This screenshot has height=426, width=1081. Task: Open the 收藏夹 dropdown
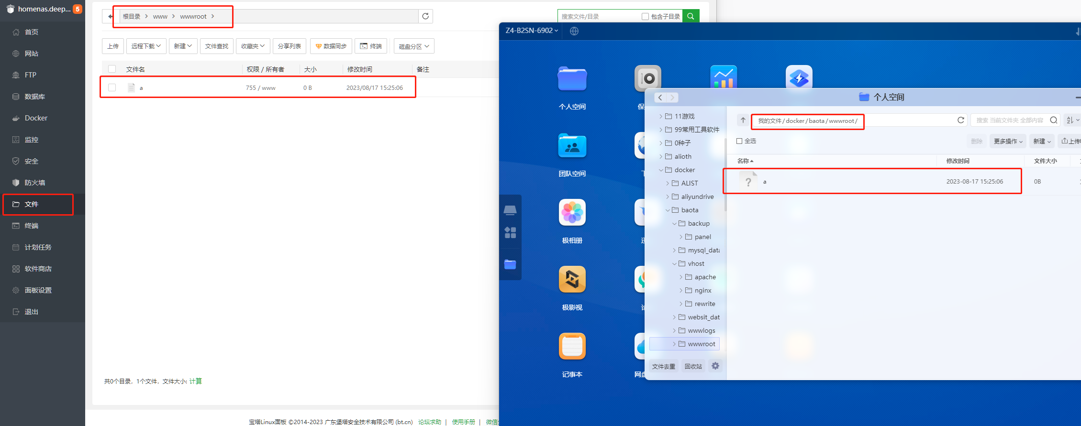click(253, 46)
